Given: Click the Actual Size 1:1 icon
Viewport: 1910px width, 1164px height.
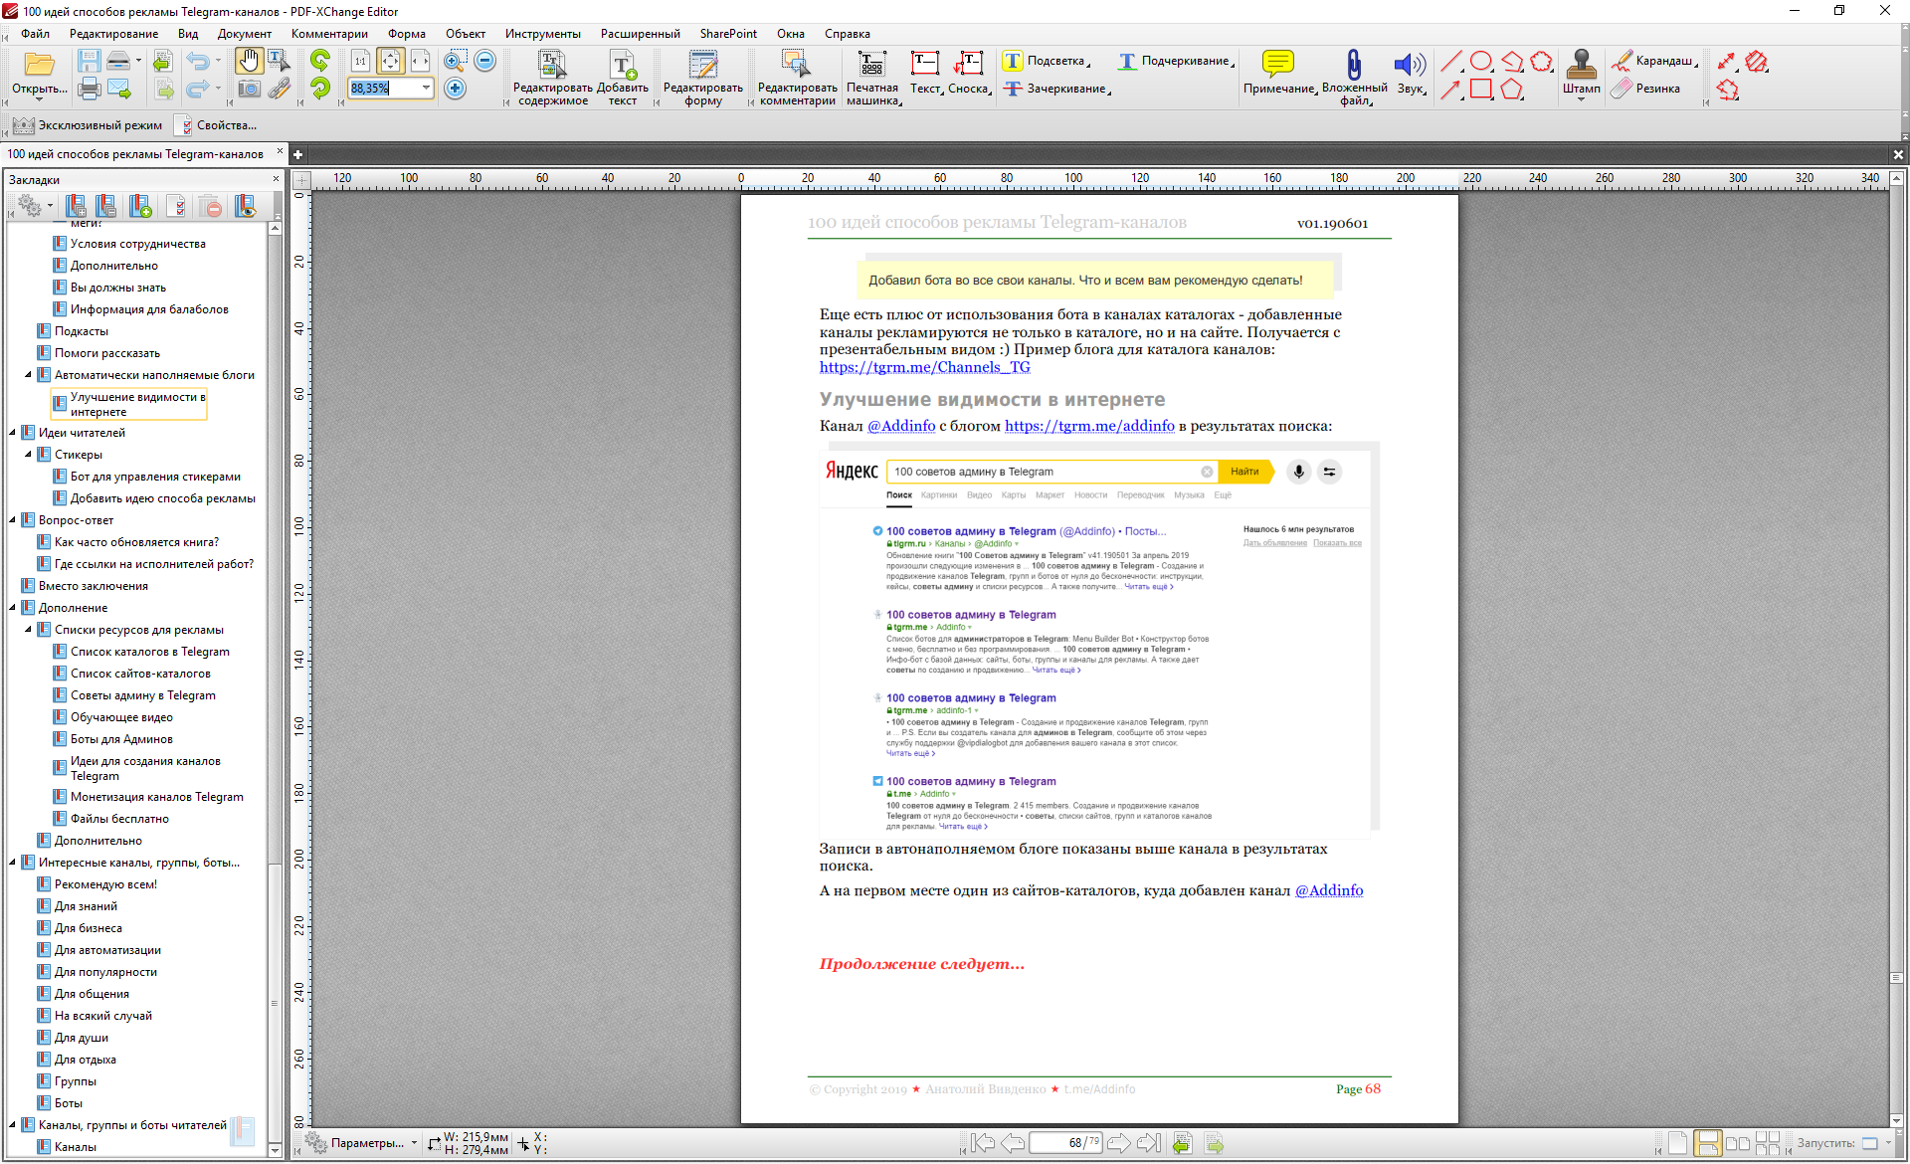Looking at the screenshot, I should click(x=360, y=62).
